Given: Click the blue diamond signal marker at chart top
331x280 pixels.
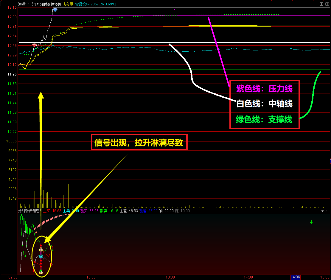Looking at the screenshot, I should pyautogui.click(x=55, y=10).
